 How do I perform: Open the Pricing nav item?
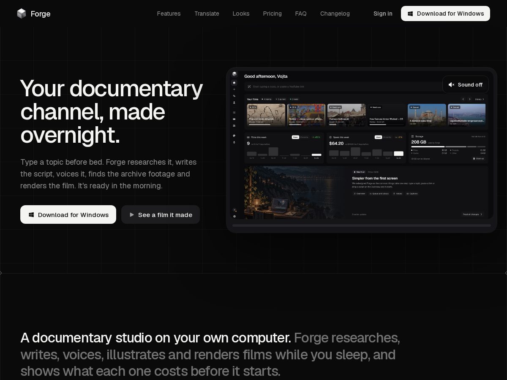[x=272, y=14]
